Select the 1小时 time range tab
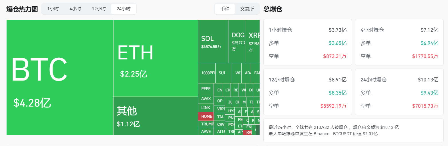Image resolution: width=448 pixels, height=146 pixels. pyautogui.click(x=53, y=9)
